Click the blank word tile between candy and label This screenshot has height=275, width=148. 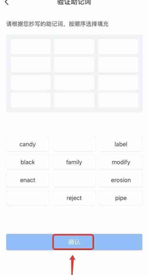pos(74,144)
